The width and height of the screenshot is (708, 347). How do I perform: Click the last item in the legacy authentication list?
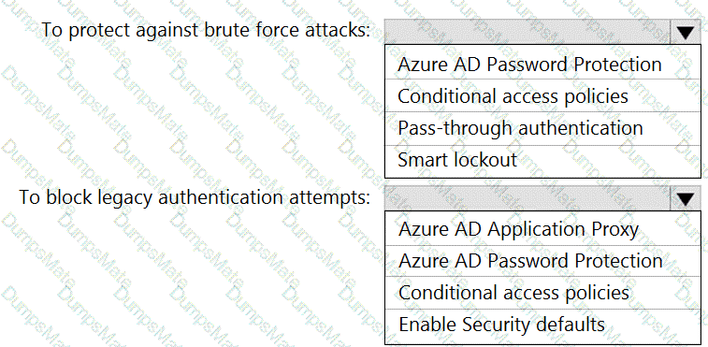542,325
